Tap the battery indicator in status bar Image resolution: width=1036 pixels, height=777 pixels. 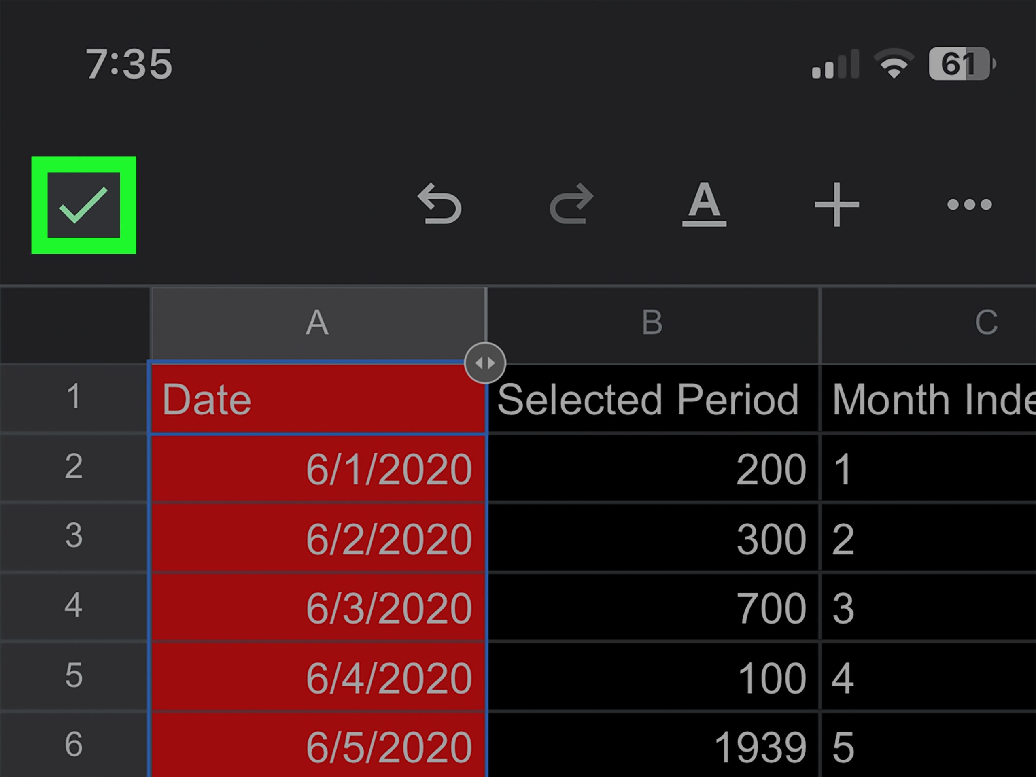tap(961, 64)
